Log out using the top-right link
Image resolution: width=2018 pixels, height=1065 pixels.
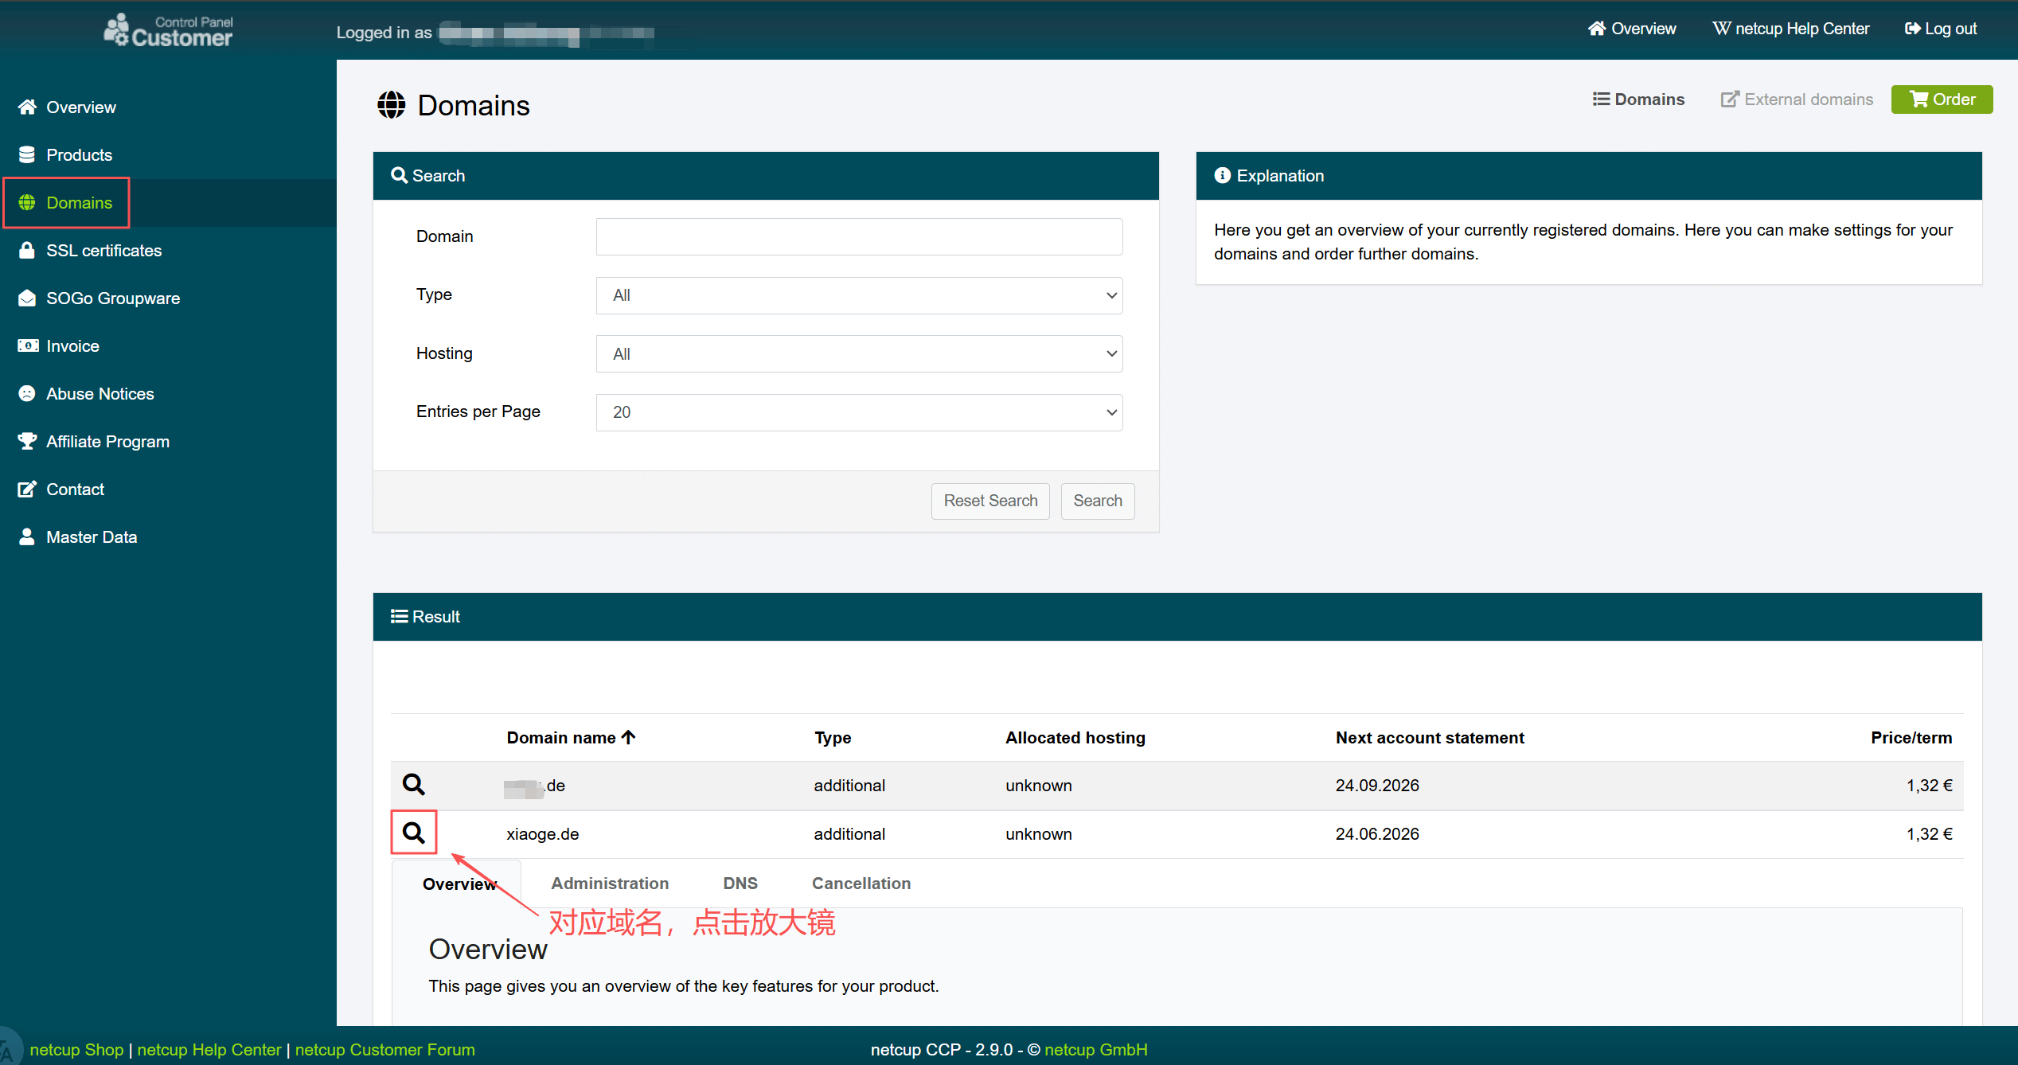tap(1941, 29)
